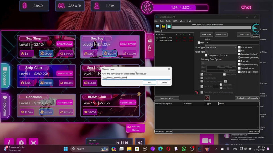The width and height of the screenshot is (273, 153).
Task: Skip to the next track in Fap Player
Action: click(x=127, y=143)
